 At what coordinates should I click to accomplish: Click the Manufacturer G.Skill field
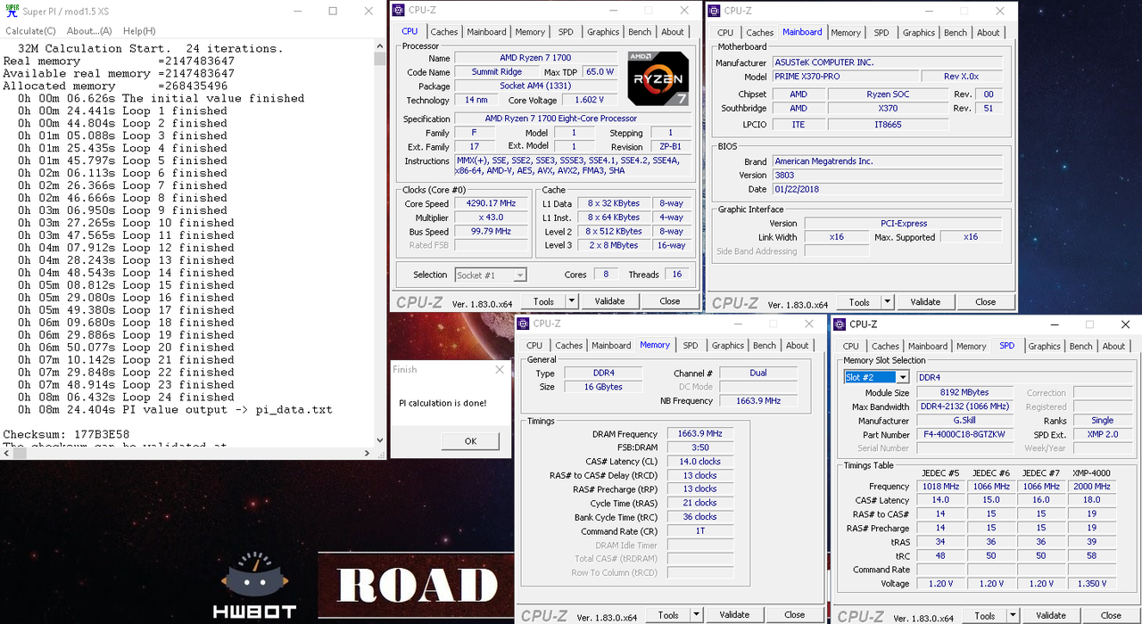[x=964, y=421]
